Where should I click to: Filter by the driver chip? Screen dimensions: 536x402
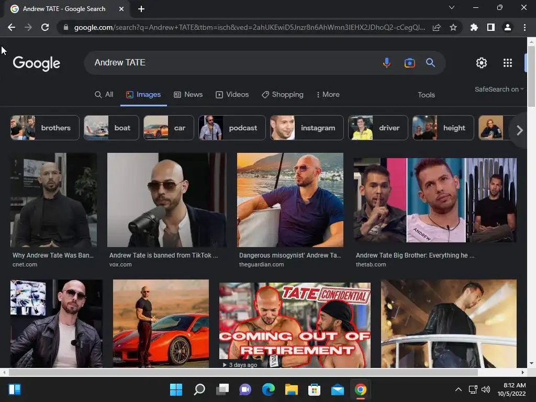pos(378,128)
